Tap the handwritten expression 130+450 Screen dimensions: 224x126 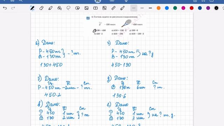tap(51, 65)
